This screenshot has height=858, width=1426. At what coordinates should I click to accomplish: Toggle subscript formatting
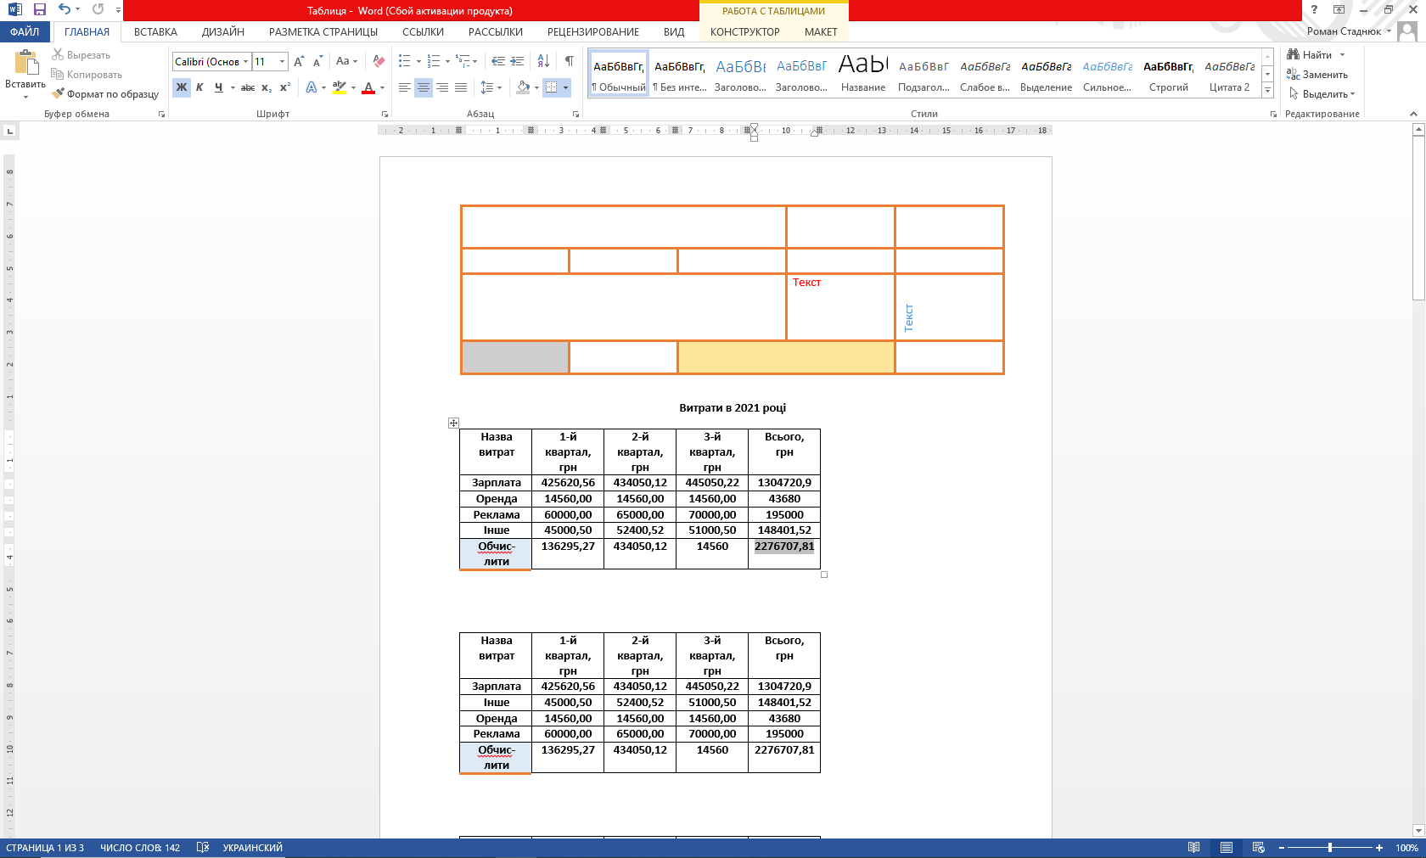click(267, 87)
